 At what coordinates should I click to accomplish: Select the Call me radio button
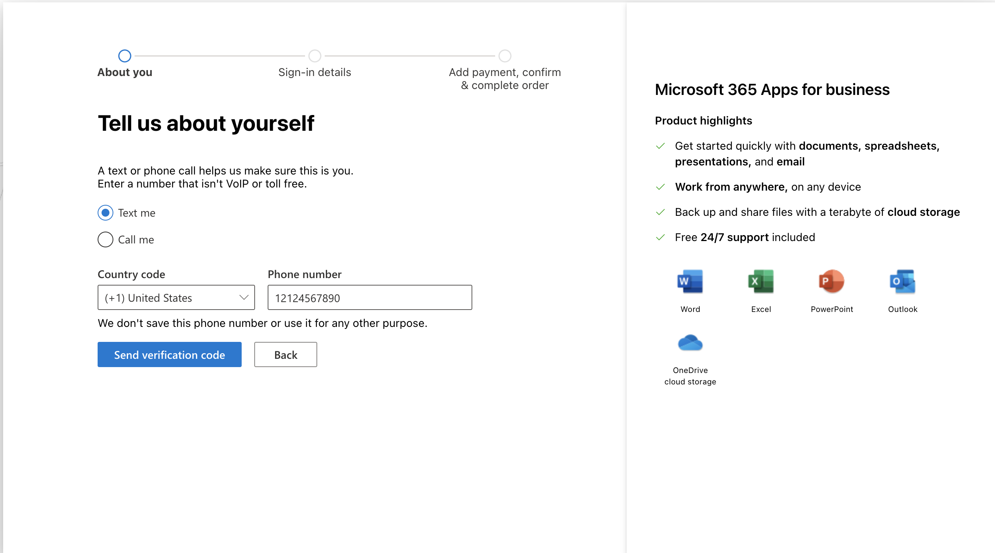coord(105,239)
